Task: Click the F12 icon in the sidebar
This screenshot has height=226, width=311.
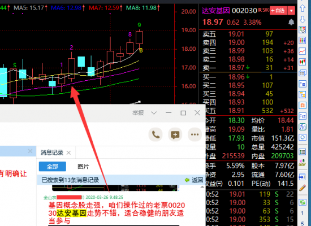Action: point(303,116)
